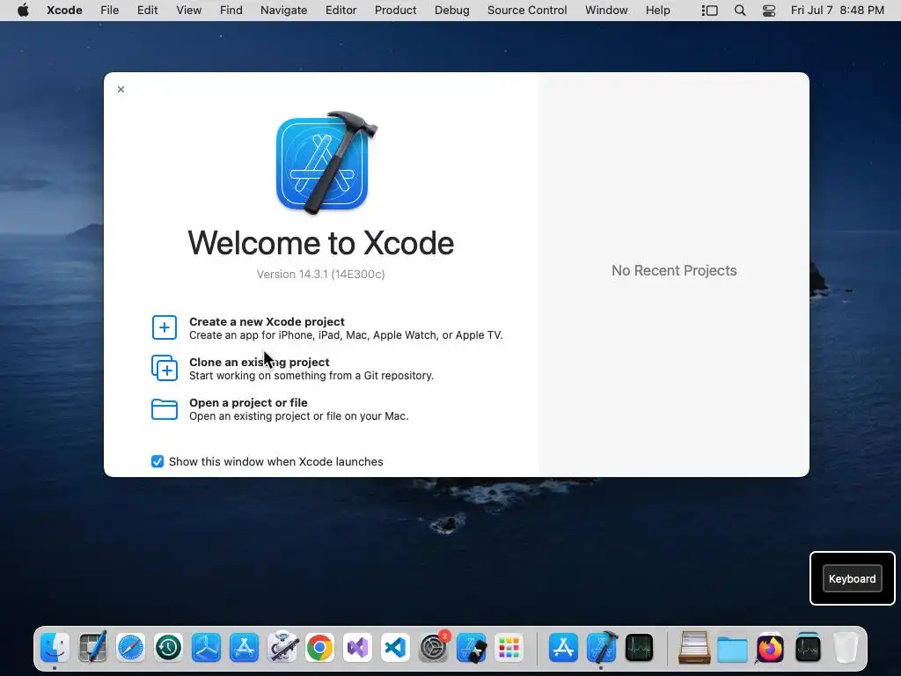Open the Window menu
The image size is (901, 676).
click(606, 11)
